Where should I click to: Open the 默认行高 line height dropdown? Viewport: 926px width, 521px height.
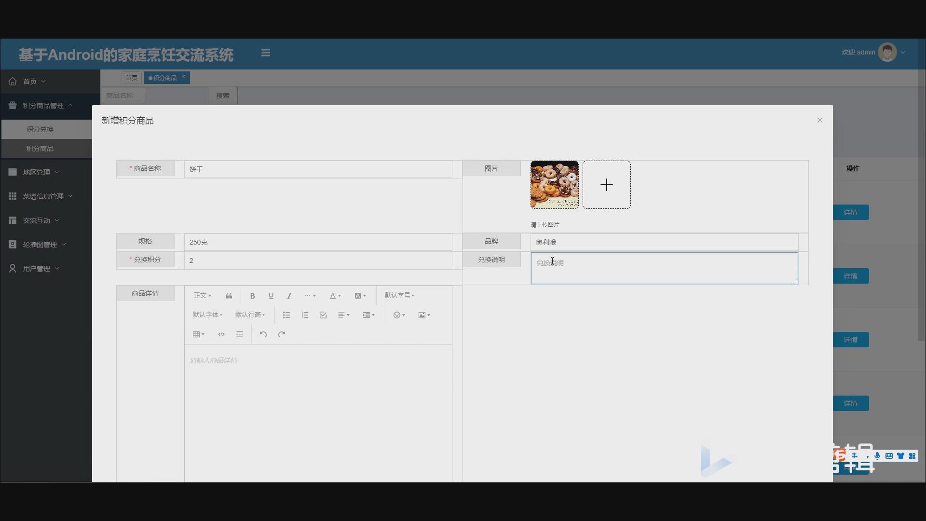coord(250,315)
